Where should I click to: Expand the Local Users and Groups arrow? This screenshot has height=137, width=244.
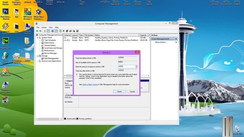(x=40, y=48)
